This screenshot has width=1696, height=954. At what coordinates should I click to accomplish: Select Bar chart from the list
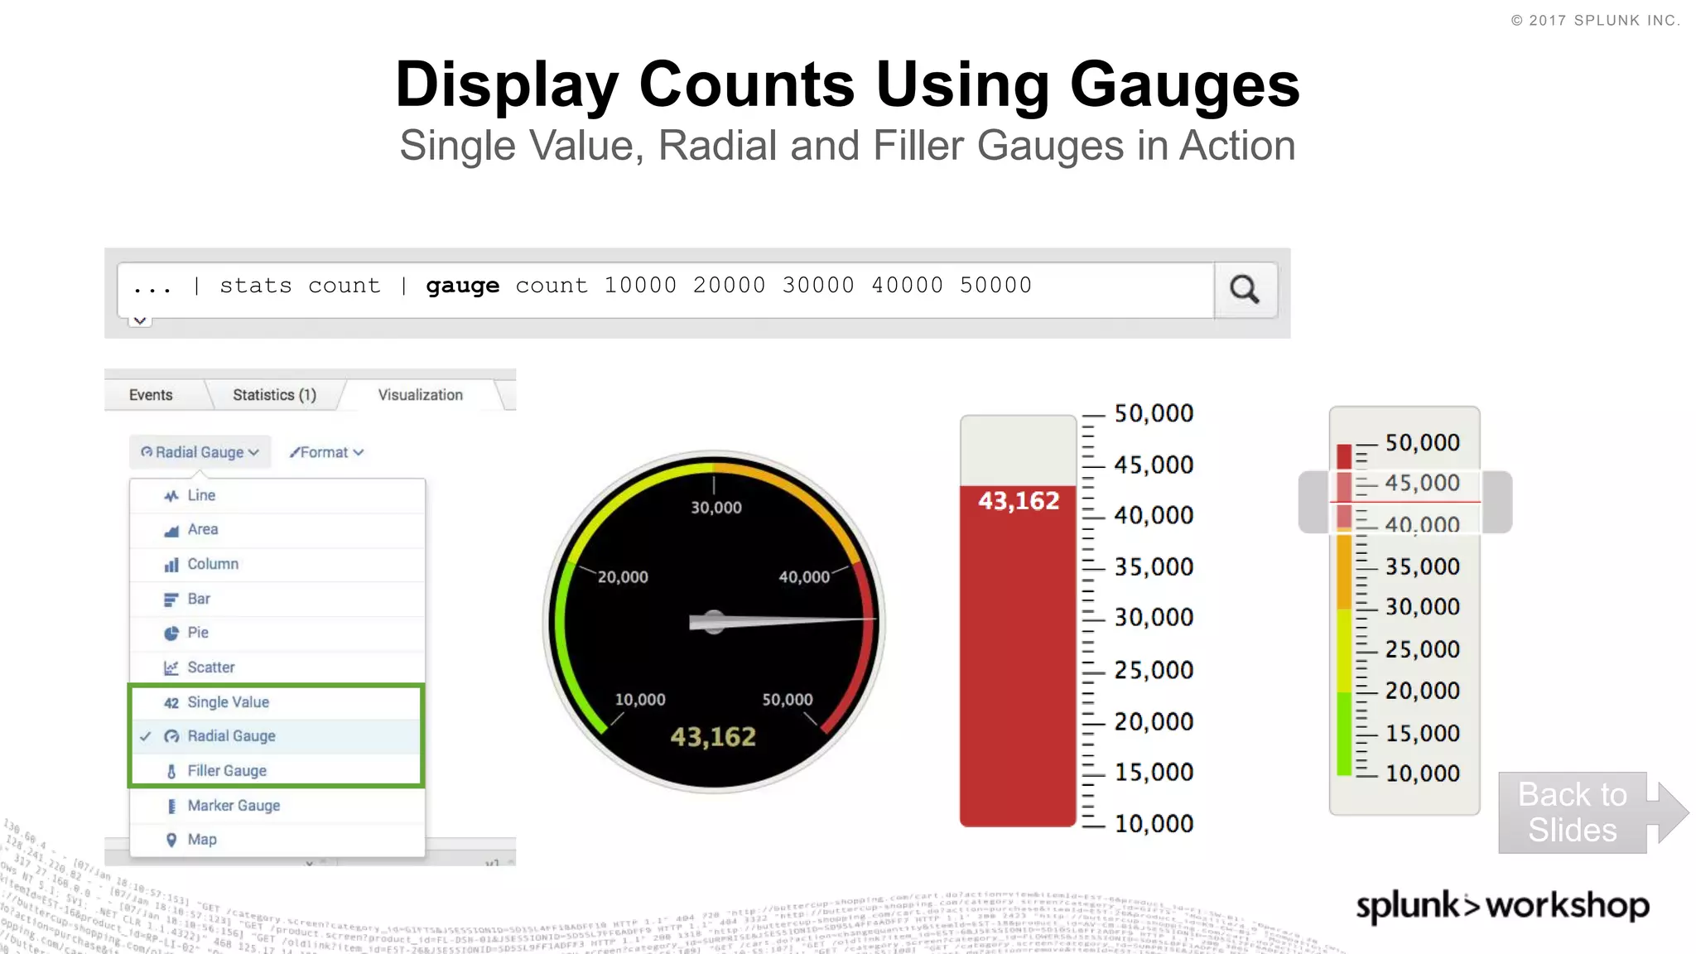click(x=277, y=599)
